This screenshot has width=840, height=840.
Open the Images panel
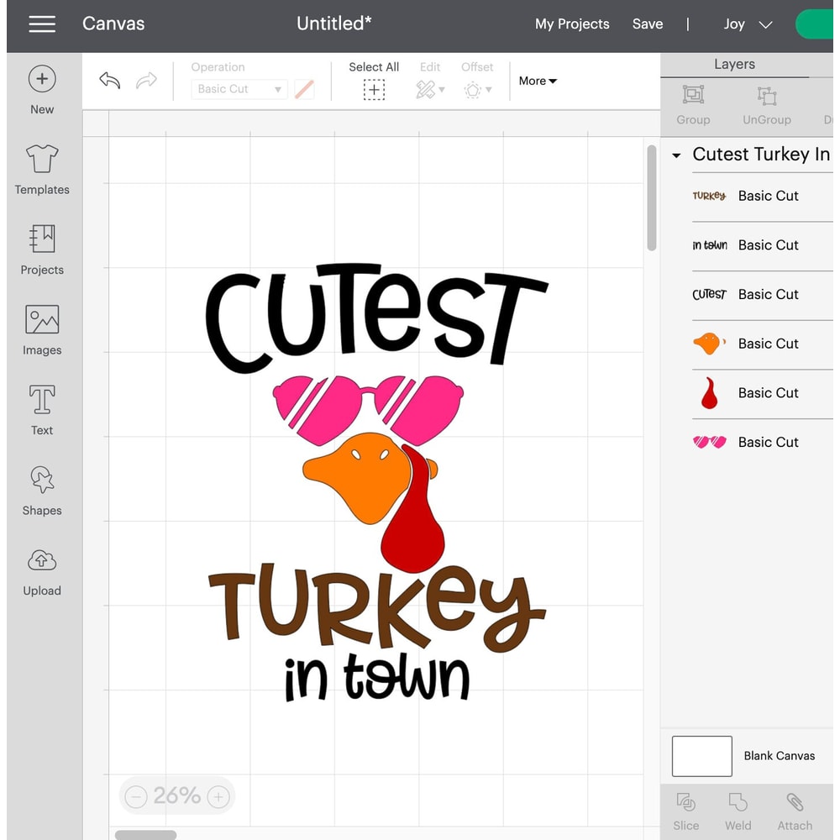(41, 328)
